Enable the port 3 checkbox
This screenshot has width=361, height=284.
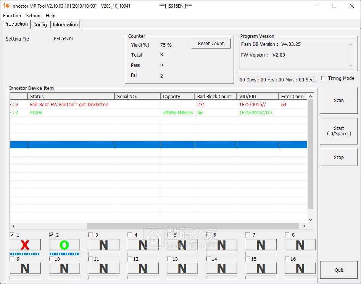[90, 235]
